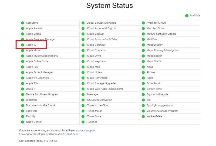Select the Maps Traffic row

point(170,61)
